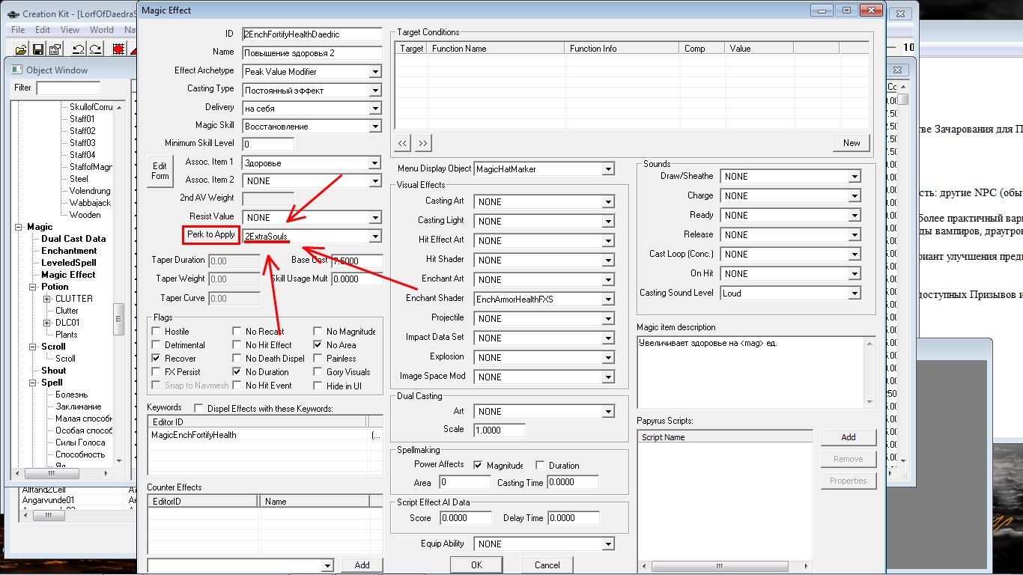
Task: Open the File menu
Action: 18,30
